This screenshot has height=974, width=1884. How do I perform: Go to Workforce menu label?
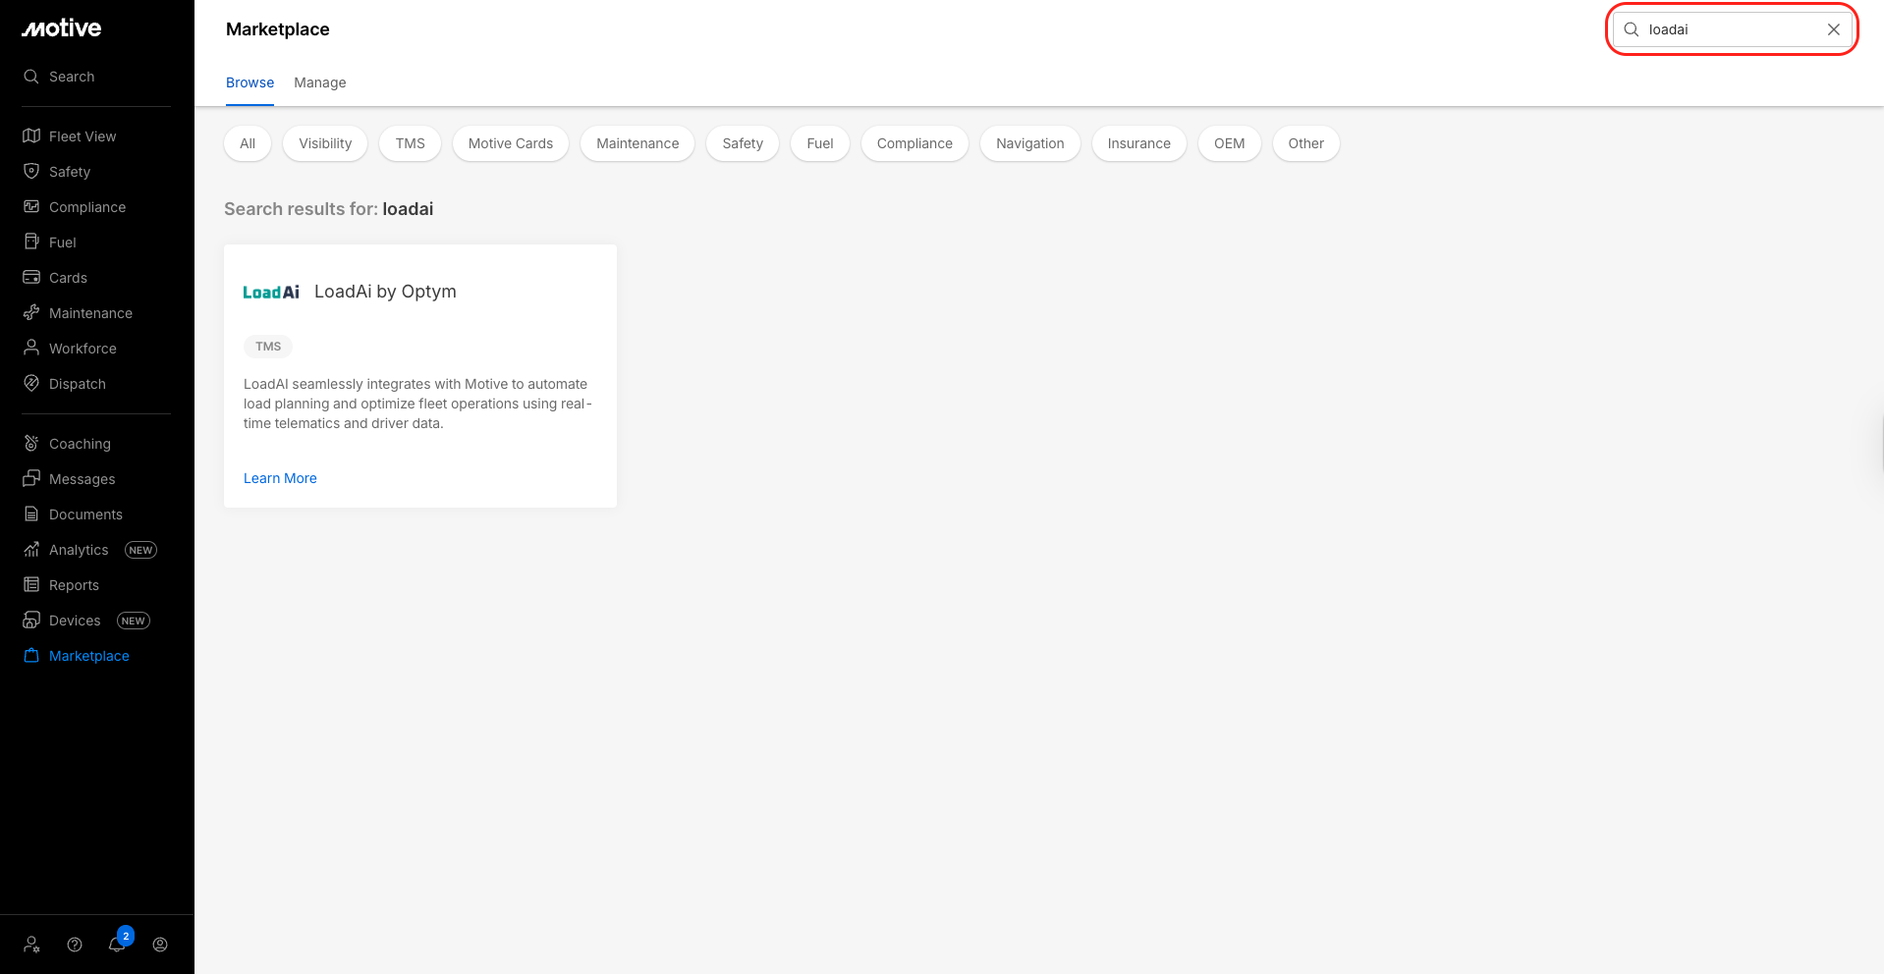click(83, 349)
